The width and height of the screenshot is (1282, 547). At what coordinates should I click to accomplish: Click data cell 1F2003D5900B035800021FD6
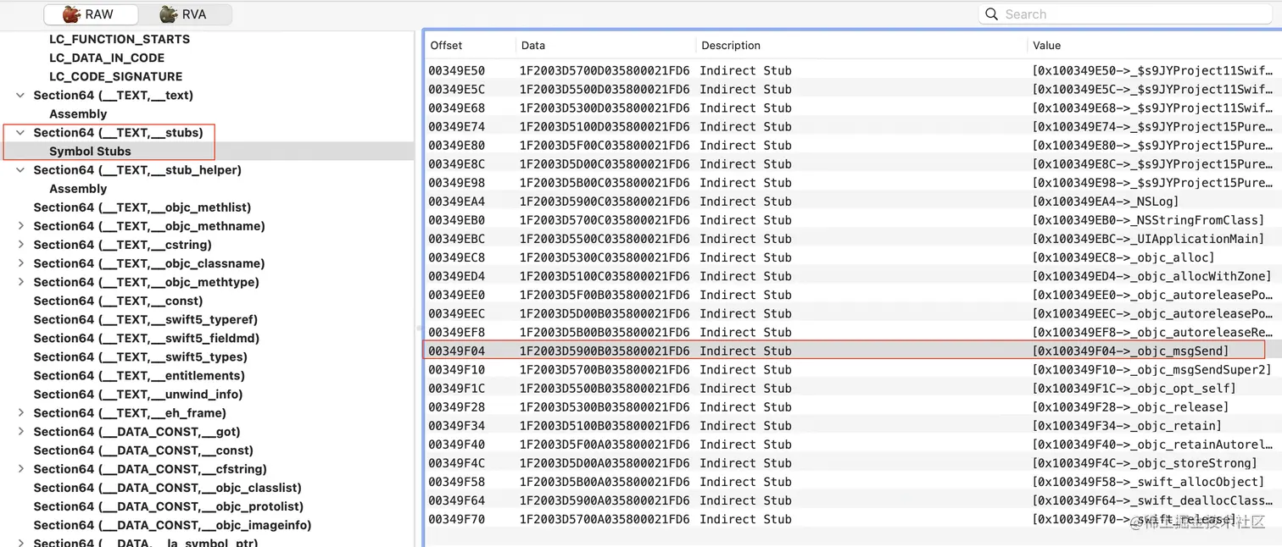click(x=605, y=351)
